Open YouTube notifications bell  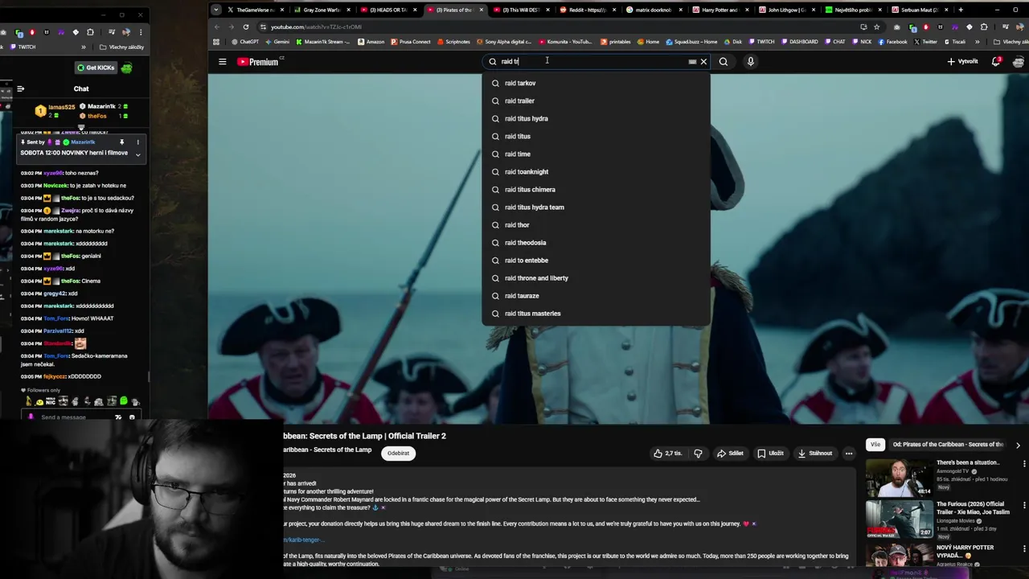[996, 61]
